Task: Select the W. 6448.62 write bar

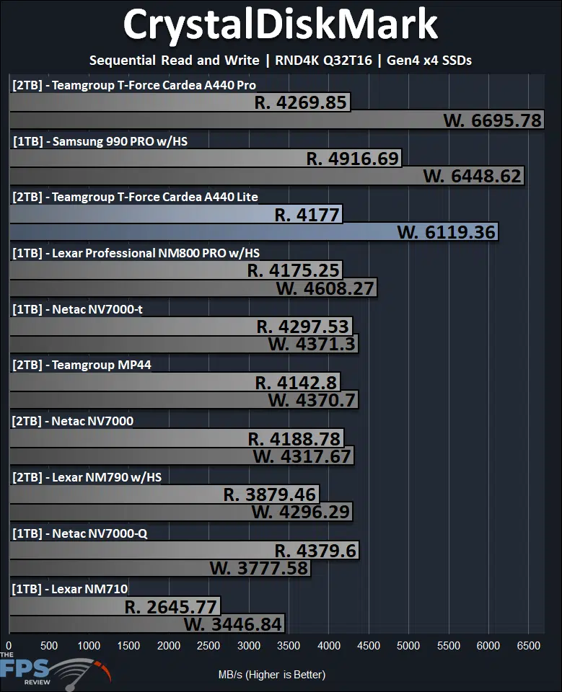Action: pos(267,176)
